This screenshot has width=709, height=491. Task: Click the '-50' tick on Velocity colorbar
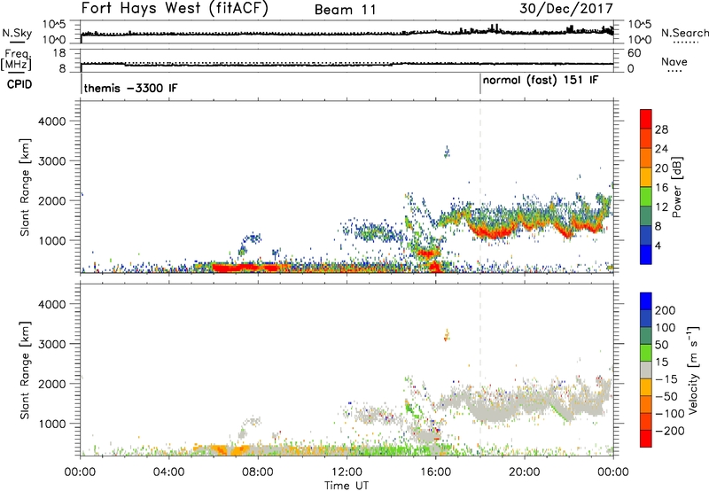click(x=666, y=396)
